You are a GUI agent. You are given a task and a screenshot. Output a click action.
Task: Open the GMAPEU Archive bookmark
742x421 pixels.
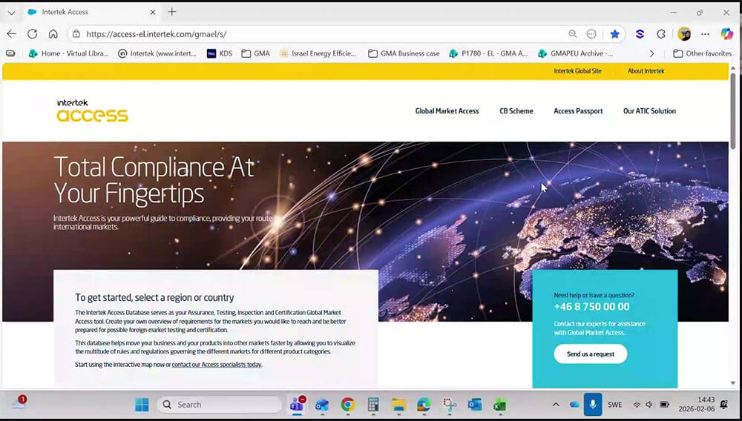point(576,53)
